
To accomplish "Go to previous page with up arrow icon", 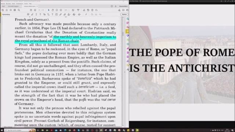I will click(31, 10).
